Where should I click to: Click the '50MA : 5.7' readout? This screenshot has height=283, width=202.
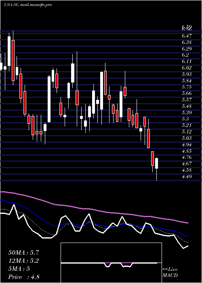tap(23, 253)
